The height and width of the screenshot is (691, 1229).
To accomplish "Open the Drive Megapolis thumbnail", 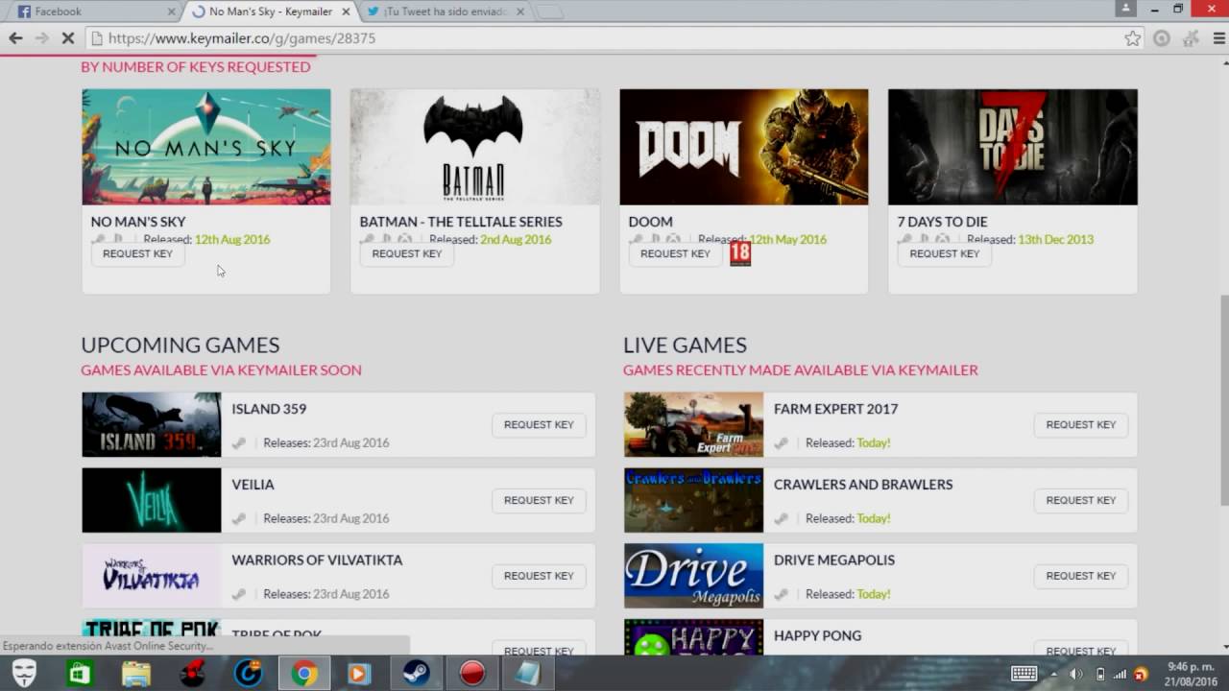I will point(693,576).
